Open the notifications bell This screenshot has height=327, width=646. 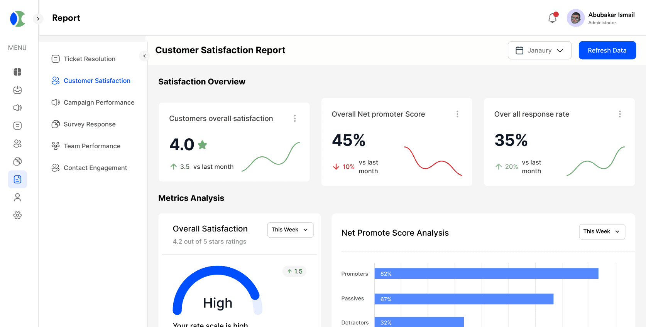tap(553, 18)
